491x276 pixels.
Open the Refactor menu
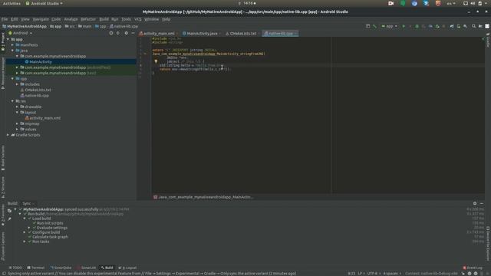coord(88,19)
